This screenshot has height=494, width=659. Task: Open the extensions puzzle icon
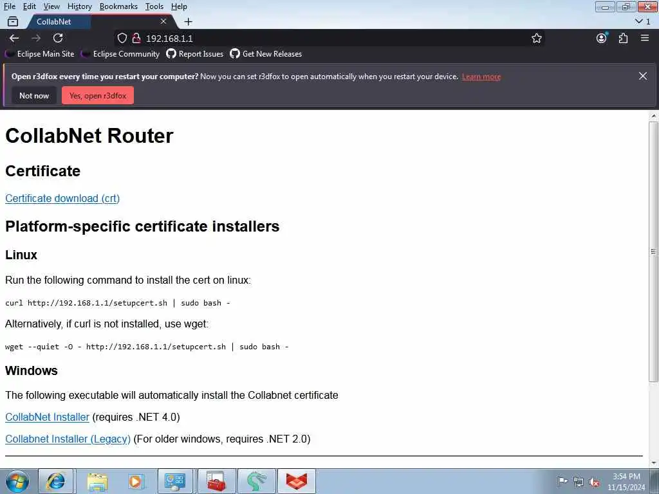pos(623,38)
